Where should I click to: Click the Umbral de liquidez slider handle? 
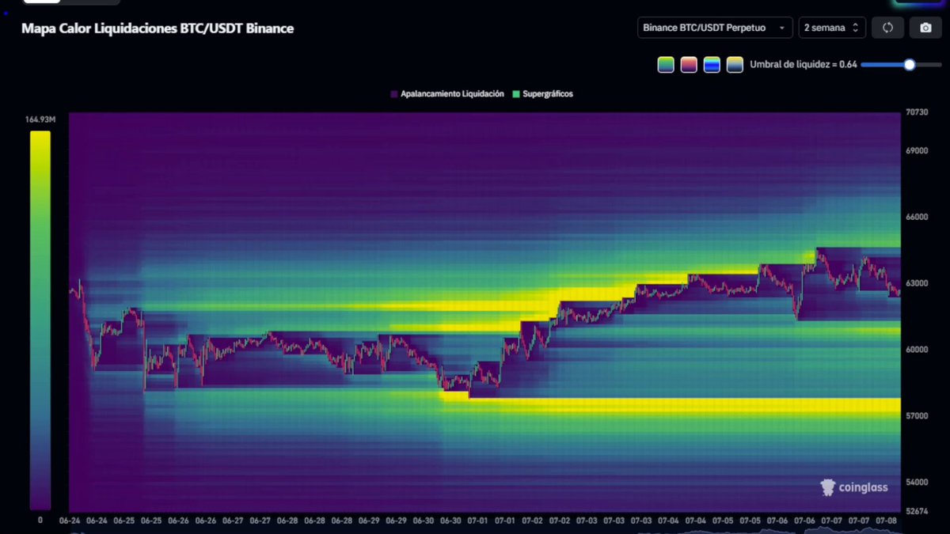pyautogui.click(x=910, y=65)
